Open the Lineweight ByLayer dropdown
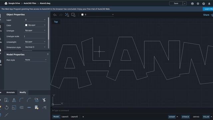Image resolution: width=213 pixels, height=120 pixels. [35, 42]
